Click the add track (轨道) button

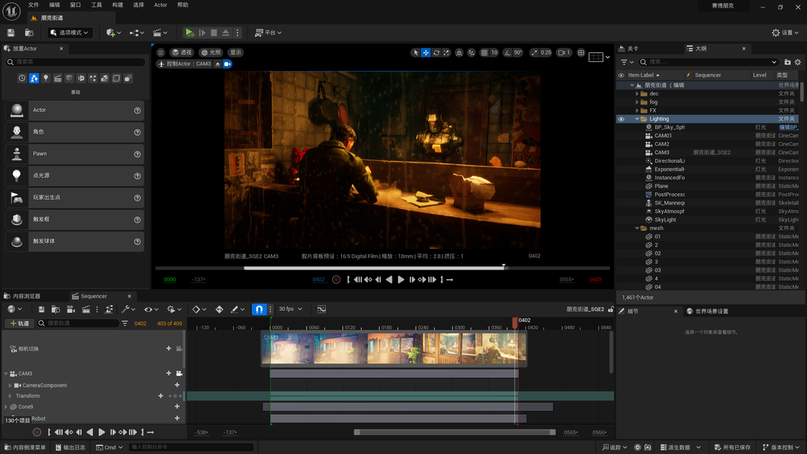(x=20, y=323)
